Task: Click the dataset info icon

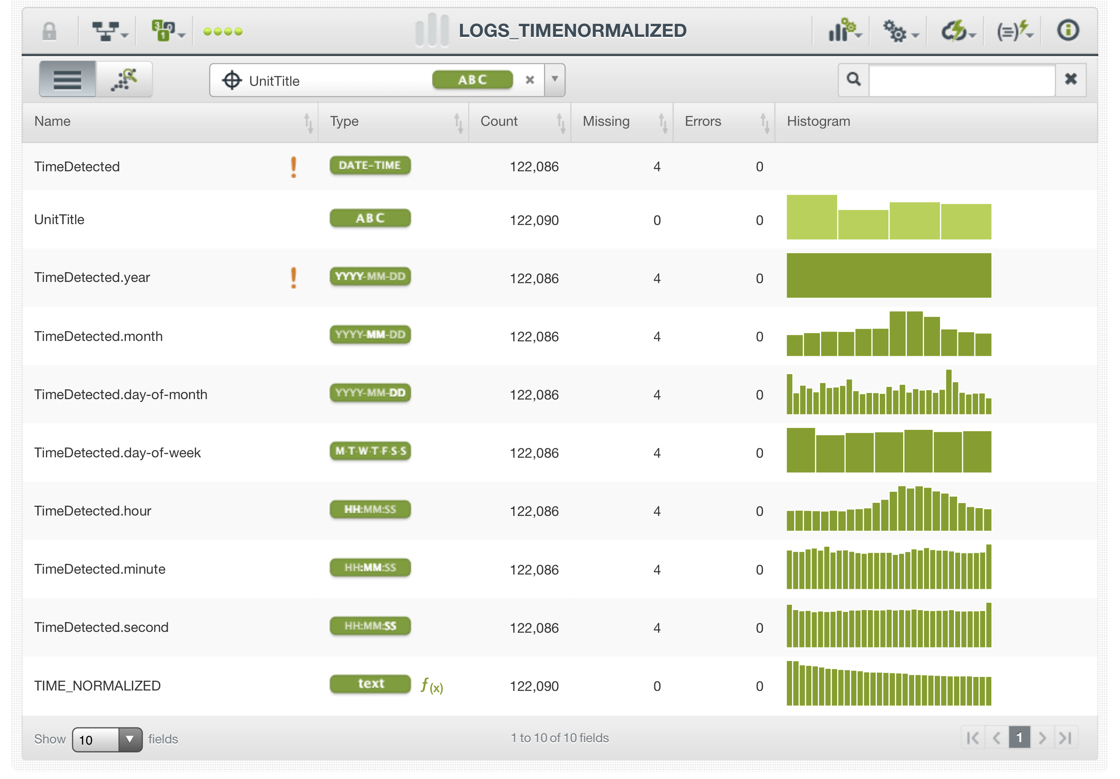Action: 1067,30
